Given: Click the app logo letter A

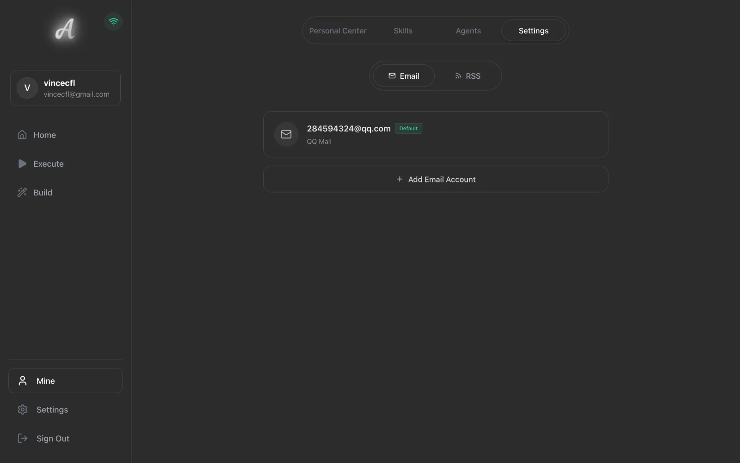Looking at the screenshot, I should [65, 29].
